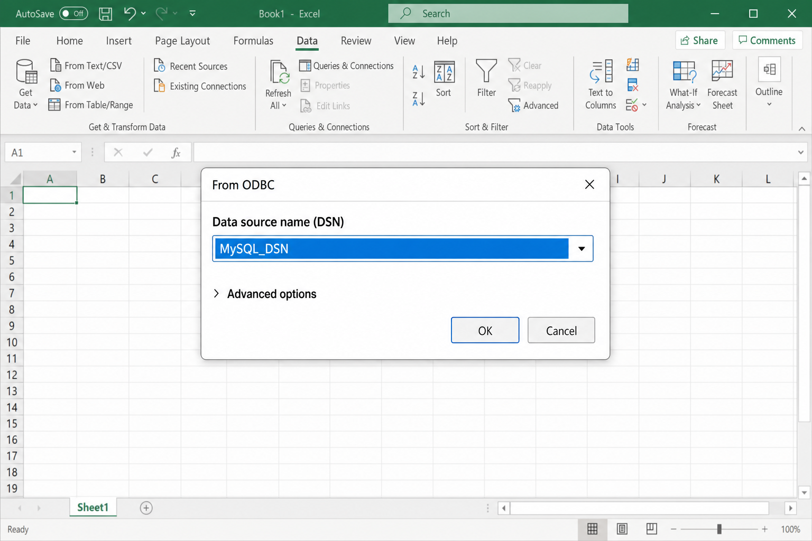Sort descending Z to A
The width and height of the screenshot is (812, 541).
(418, 98)
